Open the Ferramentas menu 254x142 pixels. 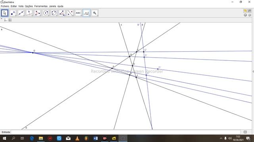[x=41, y=6]
